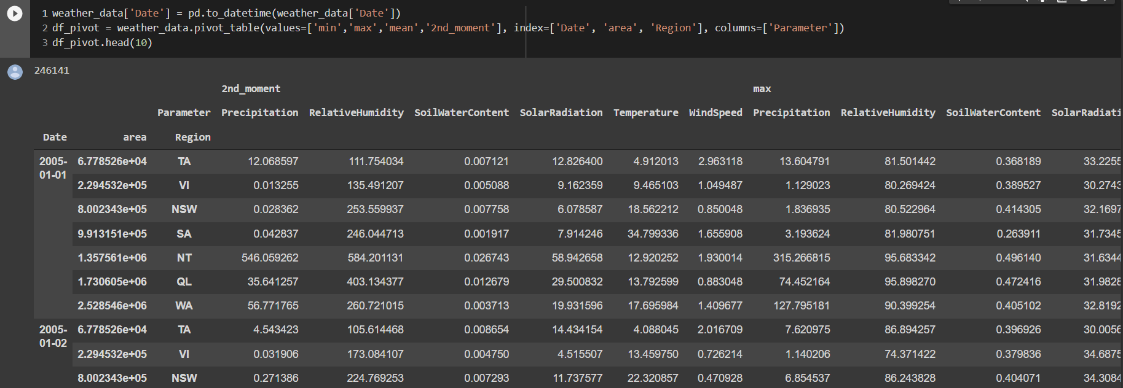
Task: Click cell value 403.134377
Action: point(375,281)
